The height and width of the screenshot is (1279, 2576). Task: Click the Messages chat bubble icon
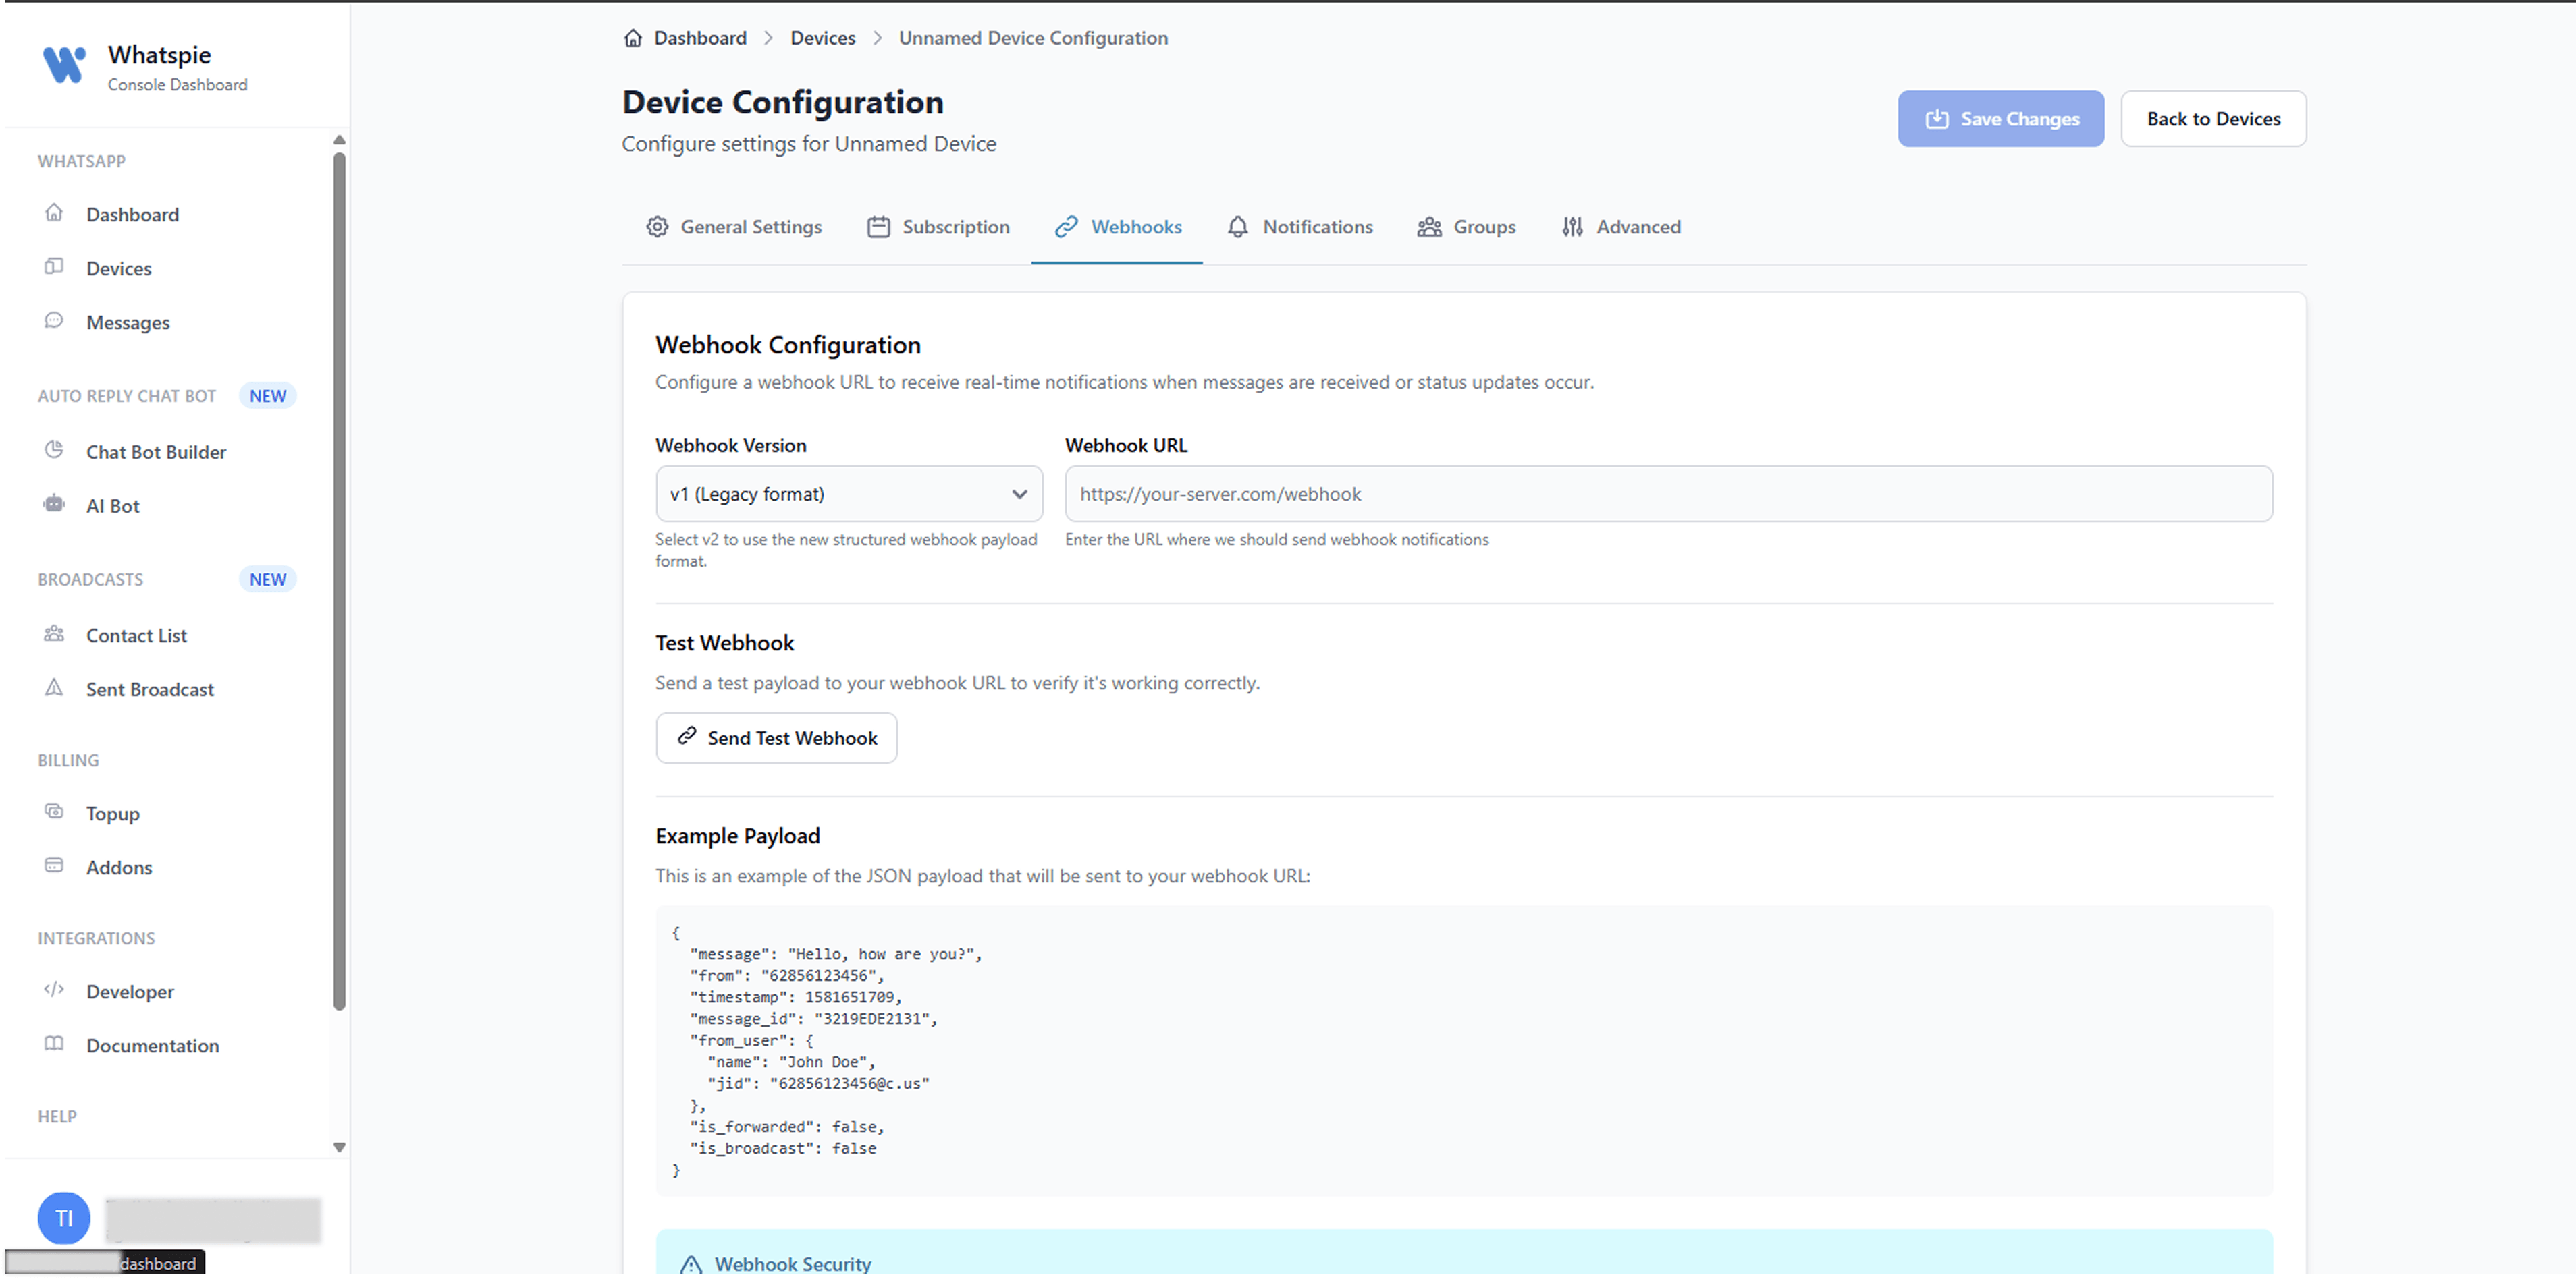coord(54,320)
